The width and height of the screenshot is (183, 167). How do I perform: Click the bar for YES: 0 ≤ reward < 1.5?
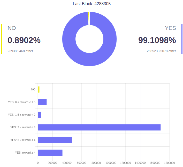click(42, 102)
